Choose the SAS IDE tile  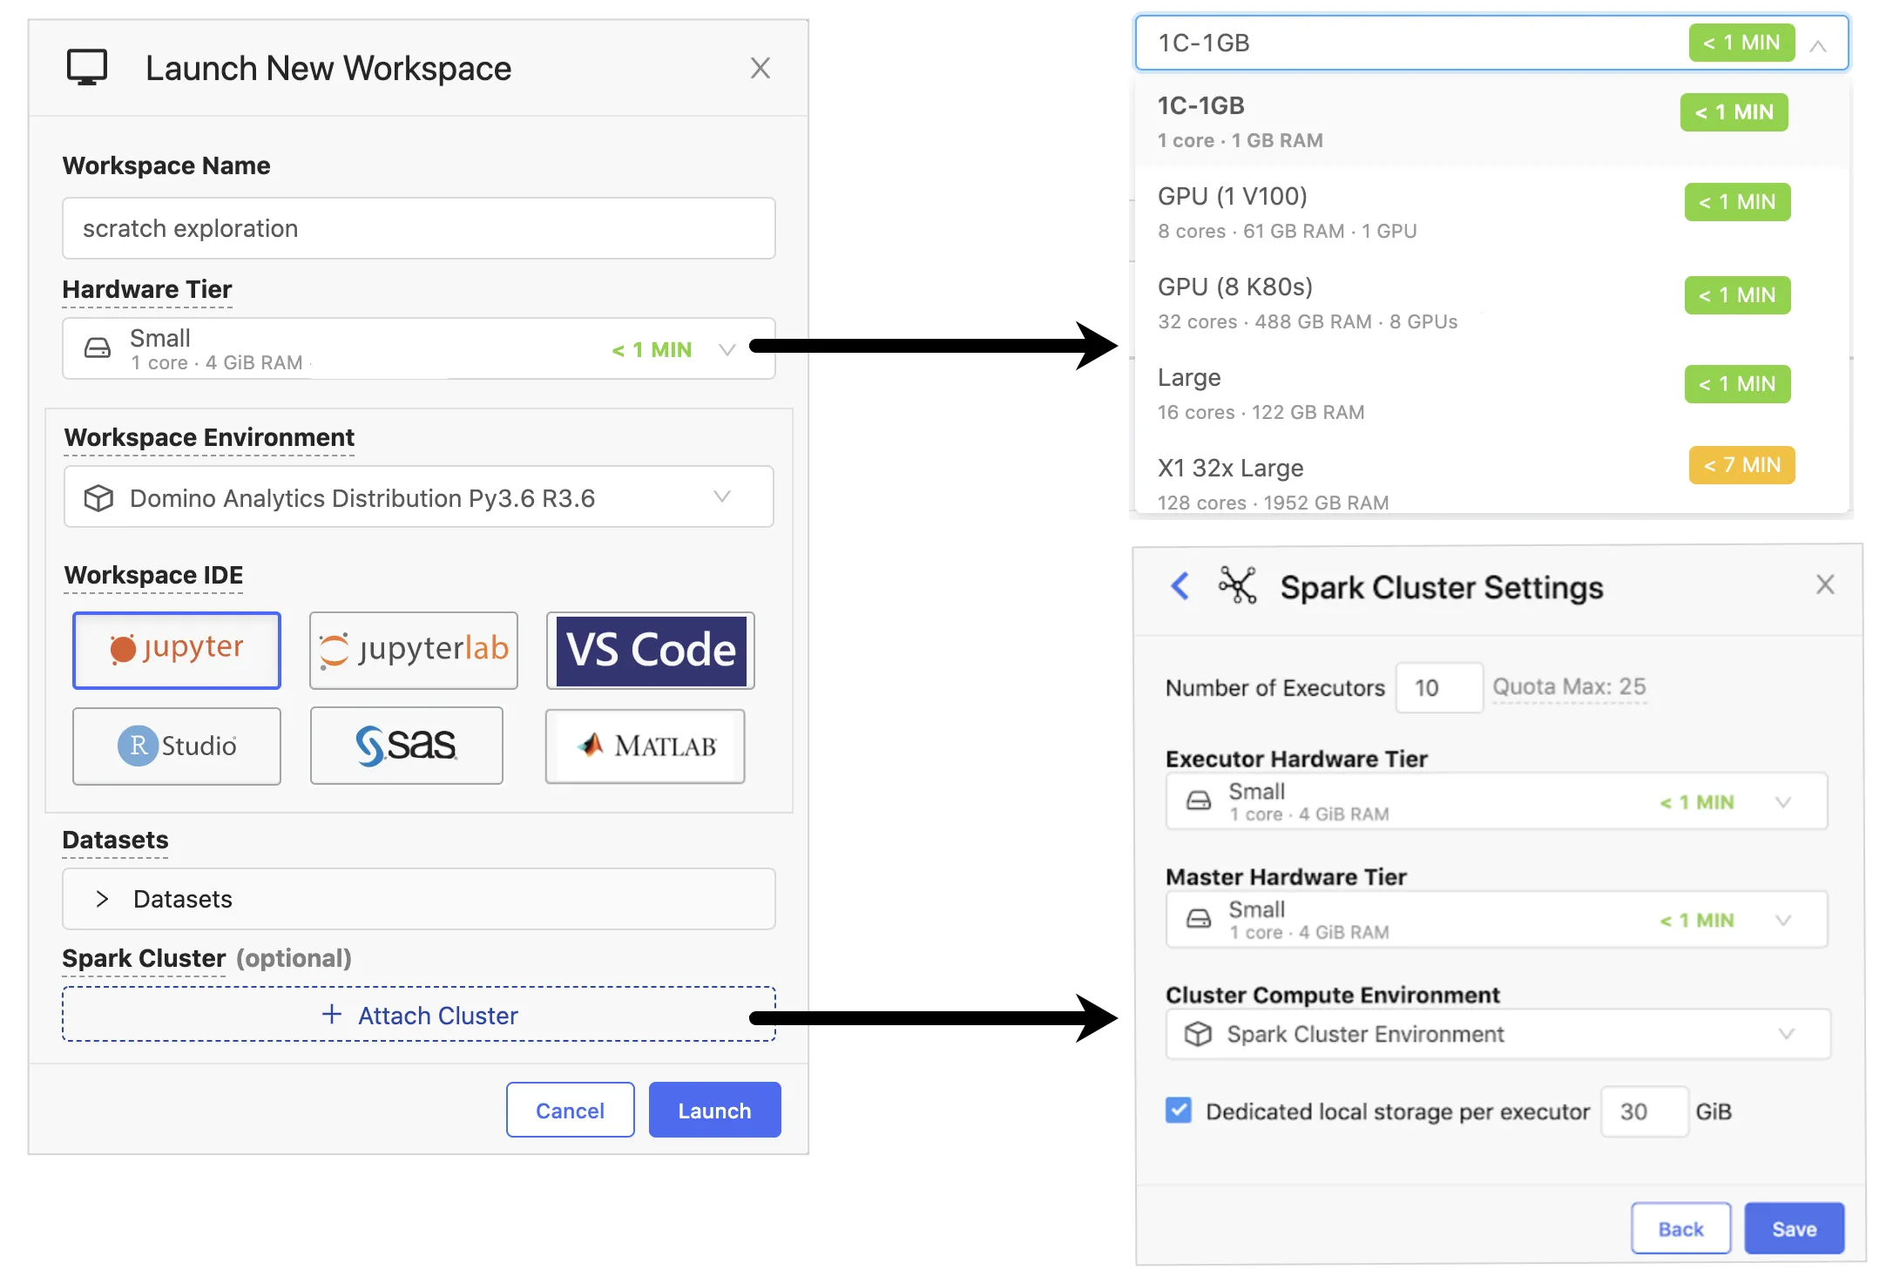406,746
